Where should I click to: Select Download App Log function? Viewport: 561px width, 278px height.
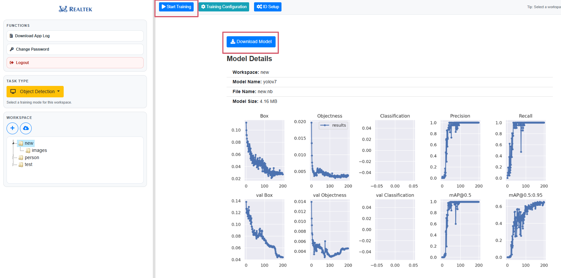tap(75, 36)
